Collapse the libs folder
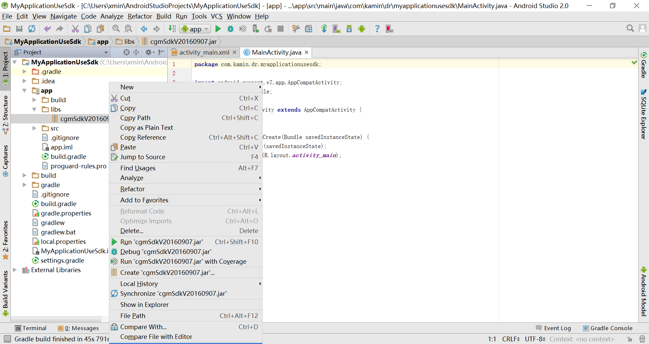Screen dimensions: 649x344 [34, 109]
